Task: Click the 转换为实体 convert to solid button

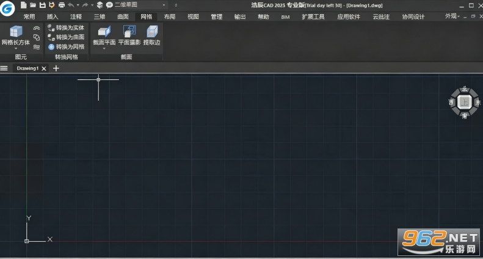Action: (x=66, y=27)
